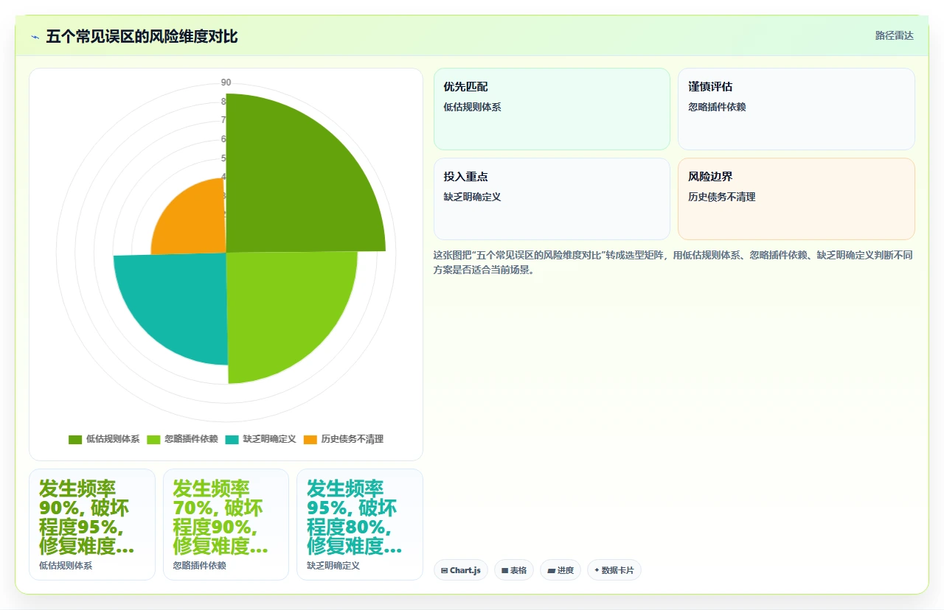Open the light green 发生频率70% stat card
944x610 pixels.
pos(226,525)
